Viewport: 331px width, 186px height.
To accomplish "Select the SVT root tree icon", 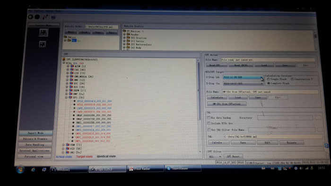I will pyautogui.click(x=64, y=59).
